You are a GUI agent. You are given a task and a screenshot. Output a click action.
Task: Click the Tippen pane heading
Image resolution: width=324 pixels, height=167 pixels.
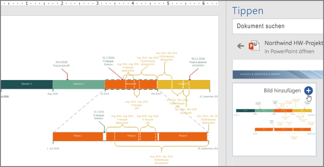point(248,10)
